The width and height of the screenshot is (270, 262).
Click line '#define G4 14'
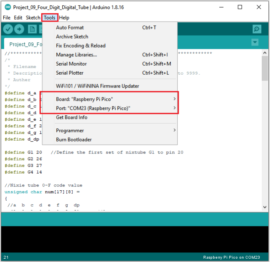tap(23, 172)
